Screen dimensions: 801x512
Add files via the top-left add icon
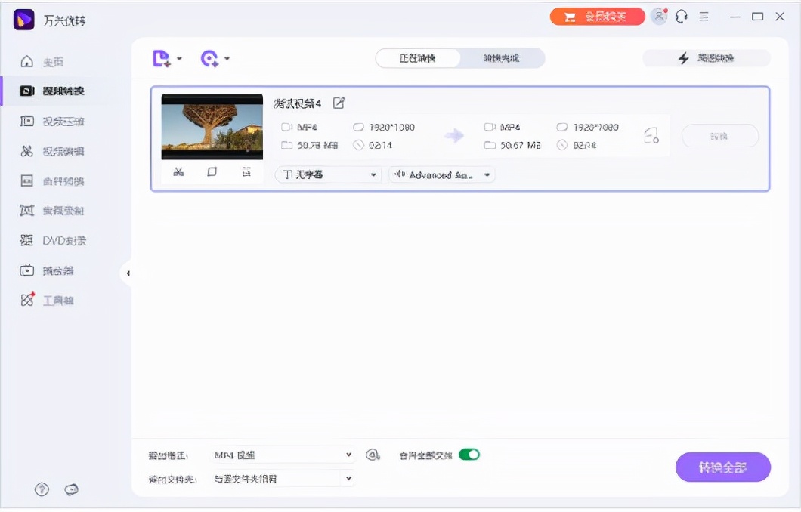pyautogui.click(x=162, y=58)
